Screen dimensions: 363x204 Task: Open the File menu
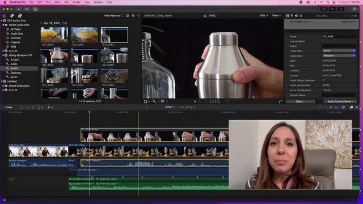pos(31,2)
